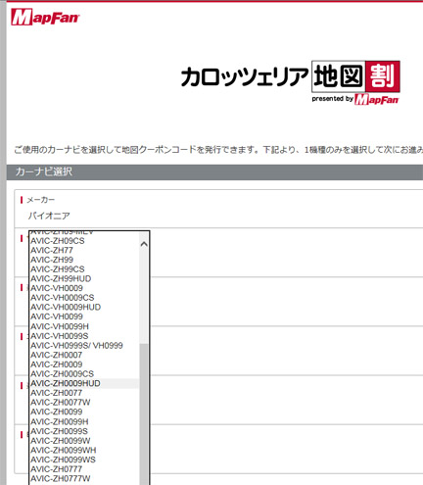Pick the AVIC-ZH0777 option
Screen dimensions: 423x485
click(x=84, y=469)
